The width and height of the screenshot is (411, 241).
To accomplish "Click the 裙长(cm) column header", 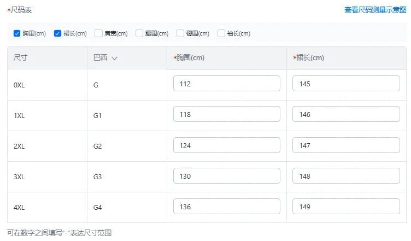I will click(x=308, y=57).
